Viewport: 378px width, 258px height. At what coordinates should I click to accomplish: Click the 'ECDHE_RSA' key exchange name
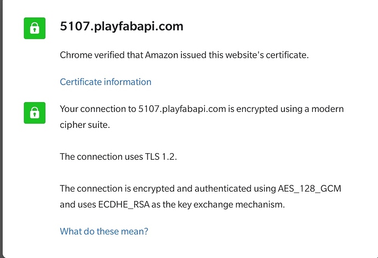coord(124,205)
